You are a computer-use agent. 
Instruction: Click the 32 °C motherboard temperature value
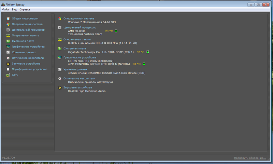coord(141,52)
